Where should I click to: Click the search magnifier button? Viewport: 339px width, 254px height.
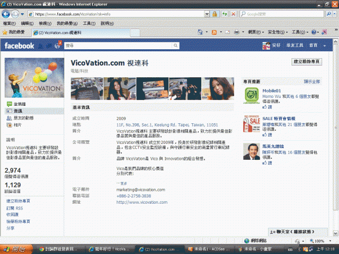[329, 14]
